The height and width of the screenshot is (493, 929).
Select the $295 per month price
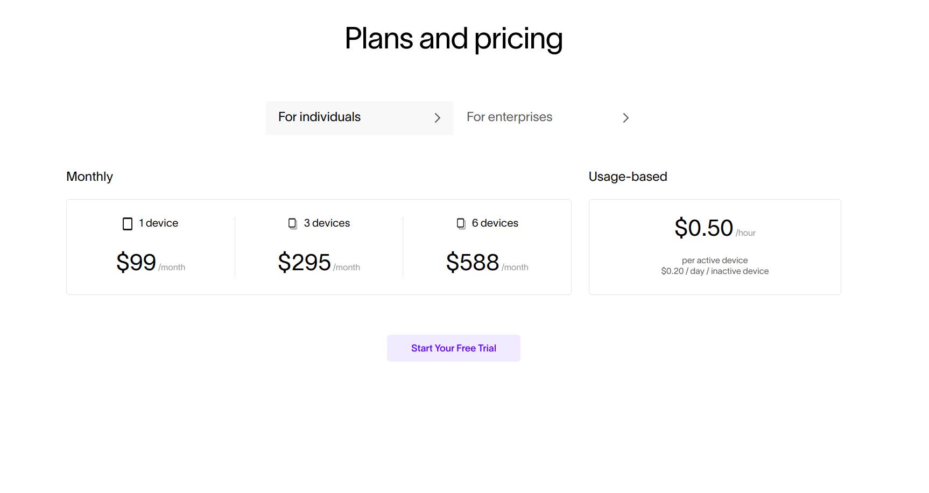304,263
